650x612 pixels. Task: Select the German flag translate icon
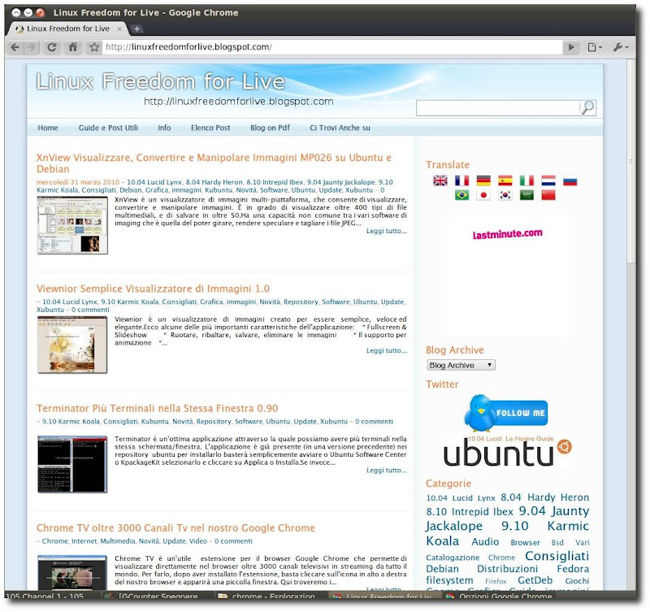click(x=483, y=180)
